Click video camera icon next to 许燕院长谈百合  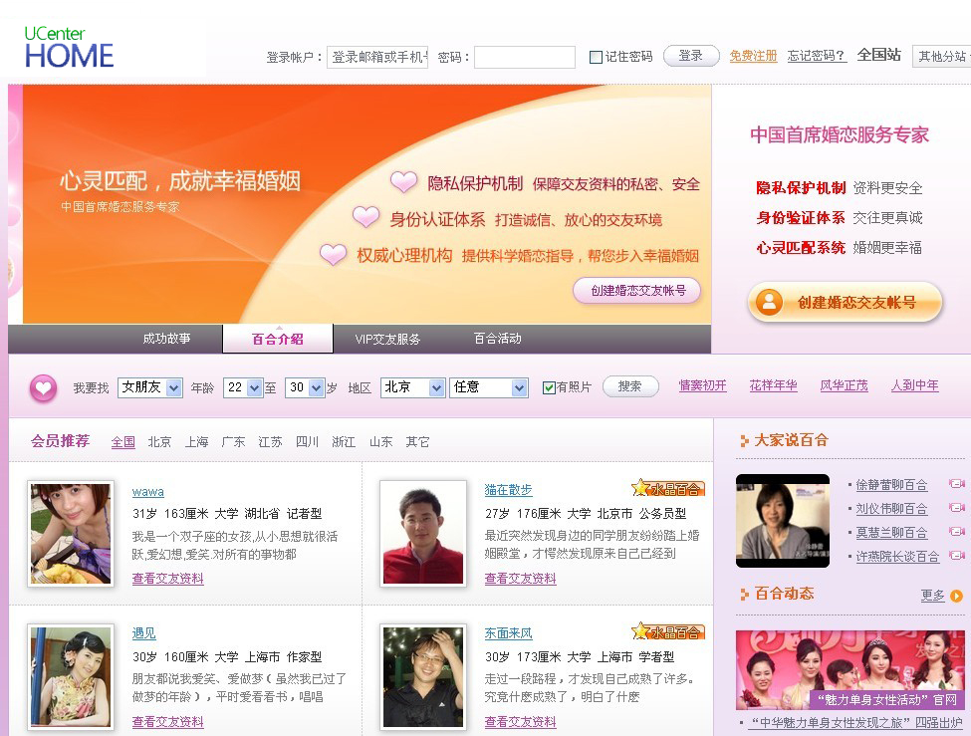[x=956, y=555]
